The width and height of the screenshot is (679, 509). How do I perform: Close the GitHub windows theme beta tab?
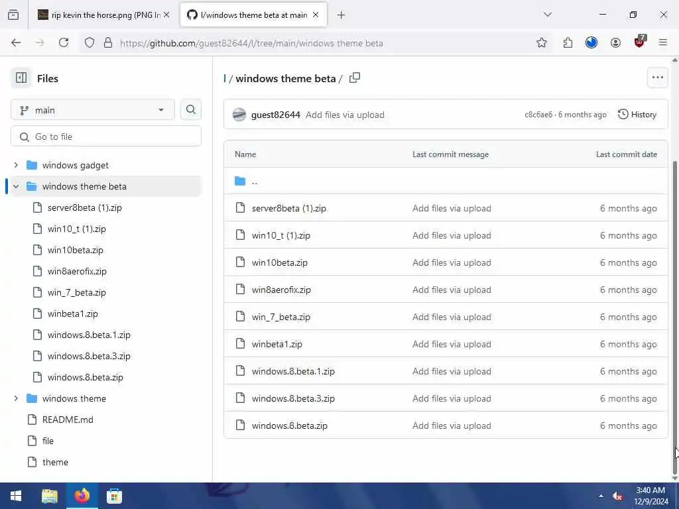pyautogui.click(x=316, y=15)
